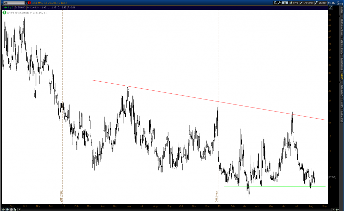This screenshot has width=344, height=211.
Task: Click the zoom in magnifier icon
Action: [7, 209]
